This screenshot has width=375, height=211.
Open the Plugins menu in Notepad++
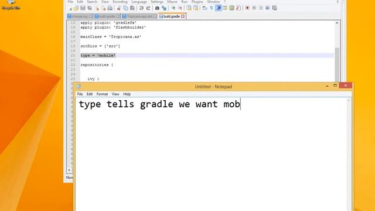pyautogui.click(x=197, y=2)
